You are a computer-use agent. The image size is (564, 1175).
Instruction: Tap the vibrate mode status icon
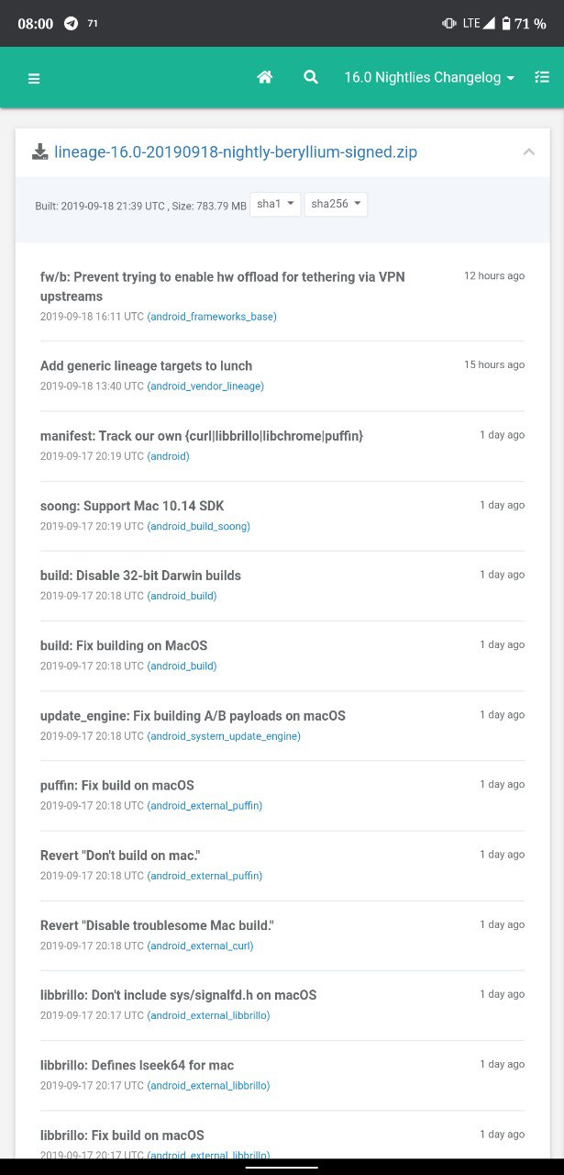point(448,24)
